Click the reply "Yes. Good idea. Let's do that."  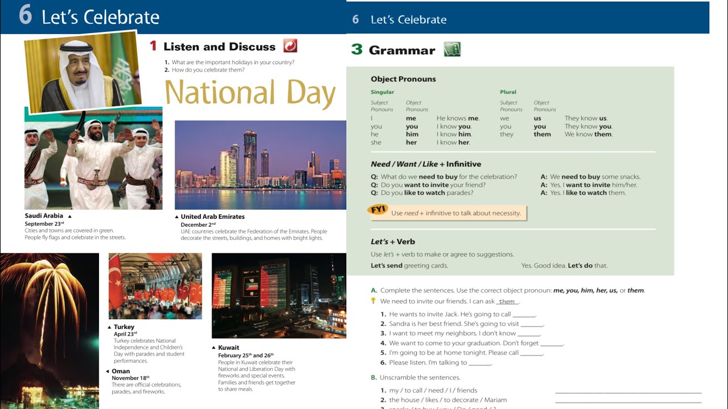coord(565,265)
